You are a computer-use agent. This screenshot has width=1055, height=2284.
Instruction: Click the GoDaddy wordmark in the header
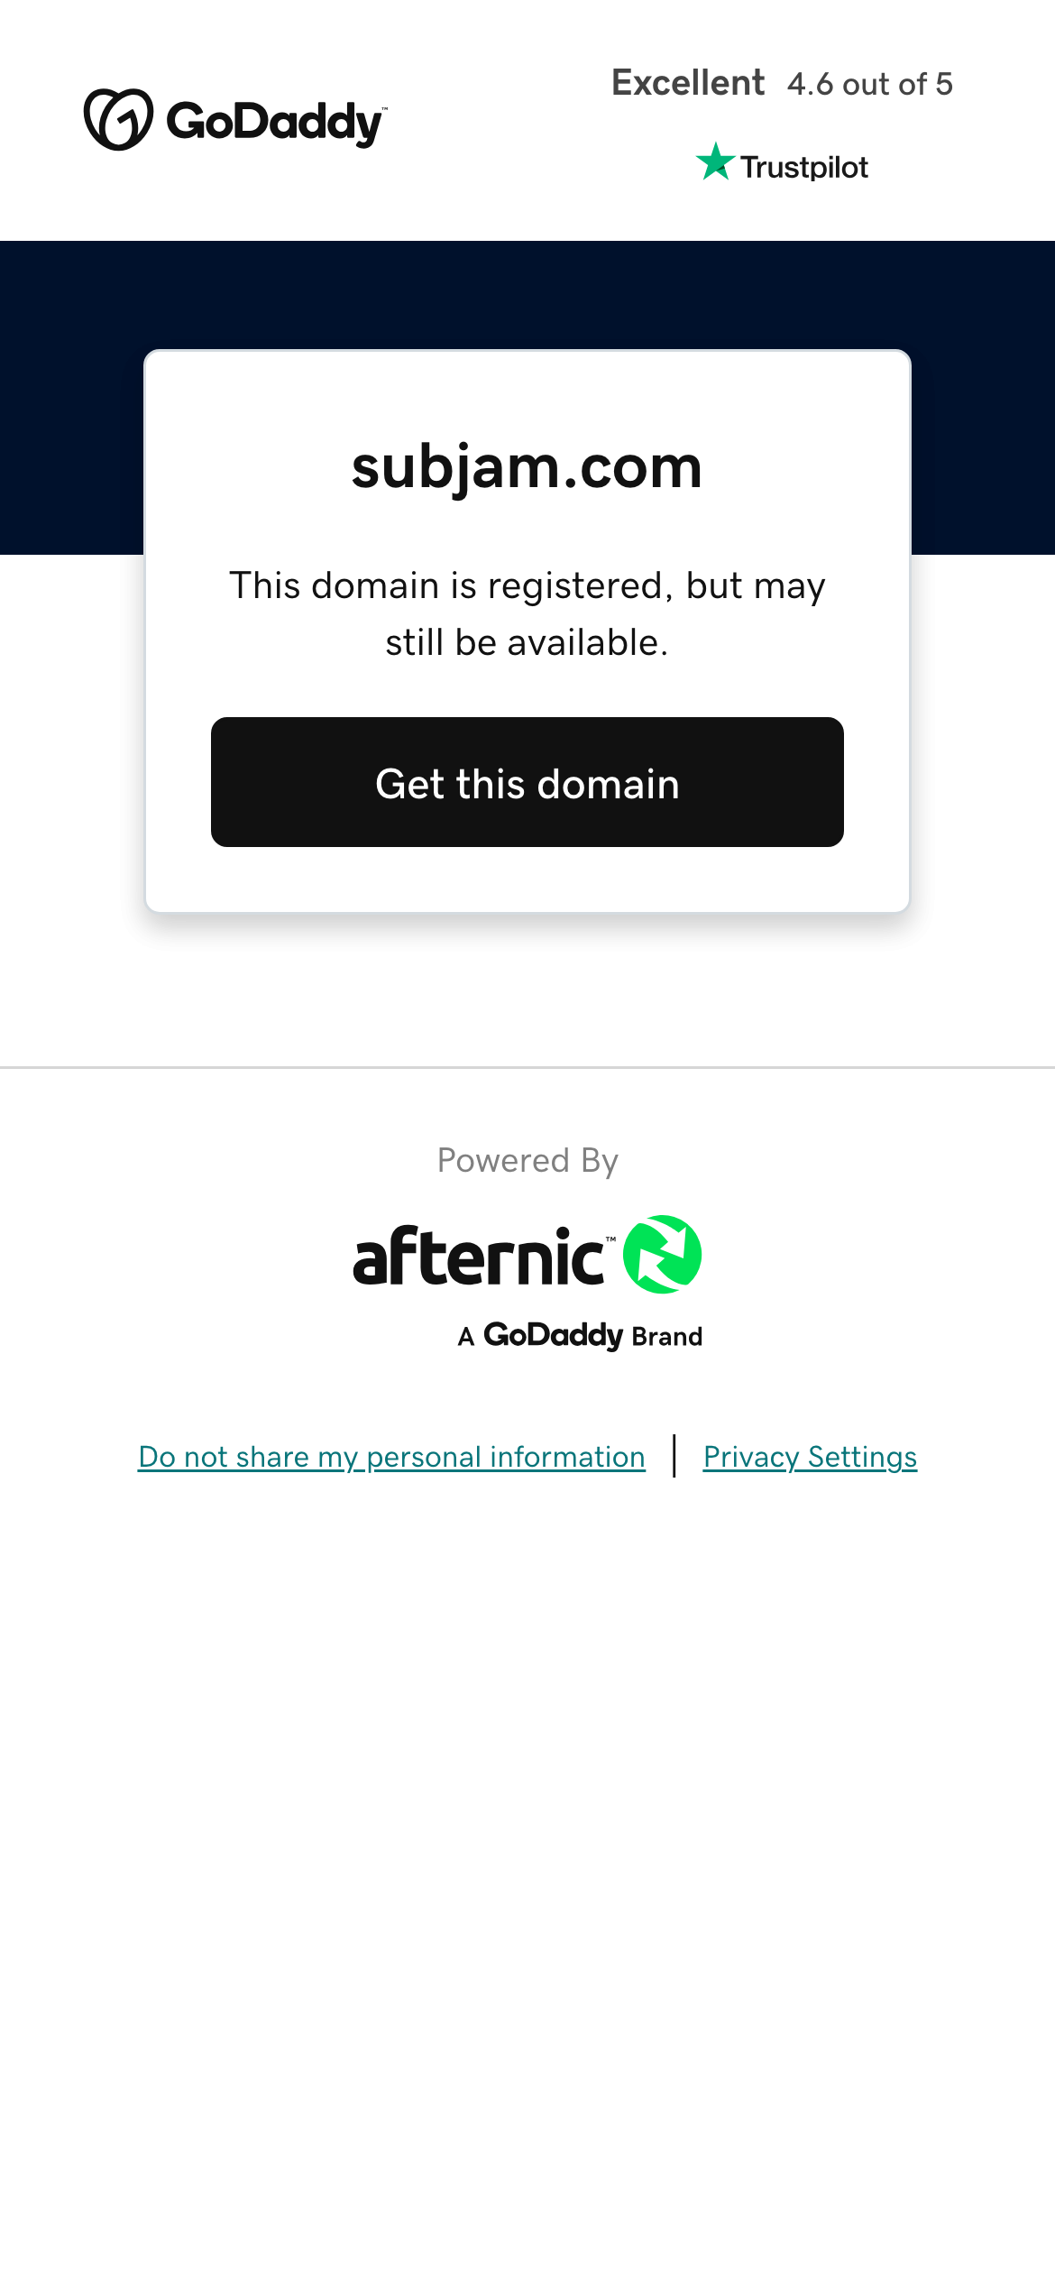click(x=276, y=123)
